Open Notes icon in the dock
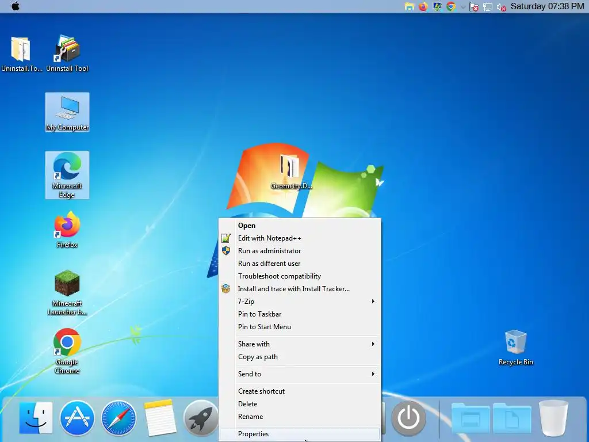 [160, 418]
